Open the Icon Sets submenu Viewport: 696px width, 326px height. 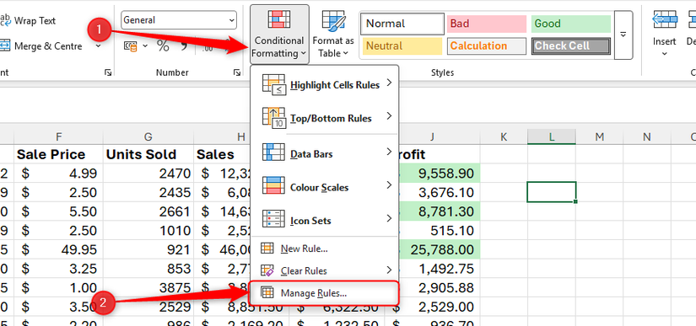tap(325, 220)
